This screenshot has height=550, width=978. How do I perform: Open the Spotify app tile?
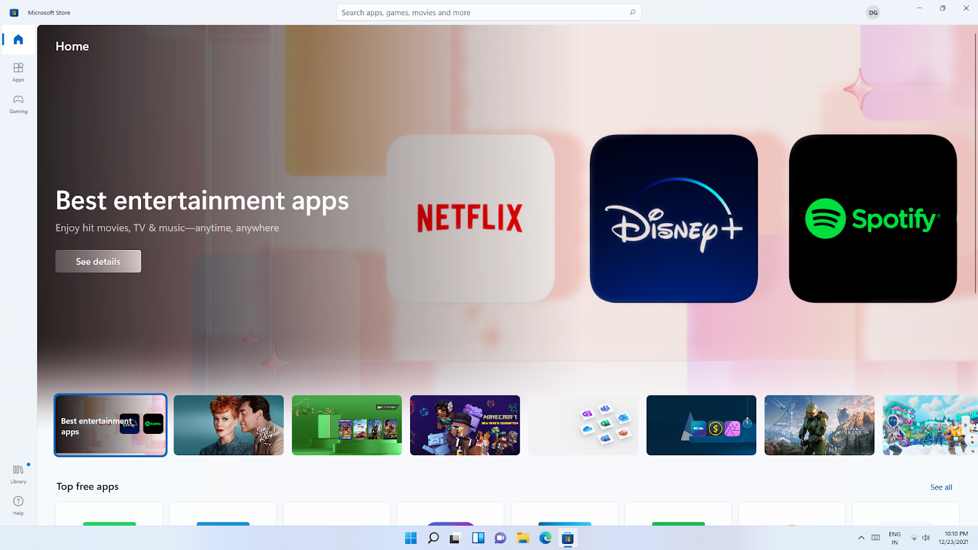[873, 218]
